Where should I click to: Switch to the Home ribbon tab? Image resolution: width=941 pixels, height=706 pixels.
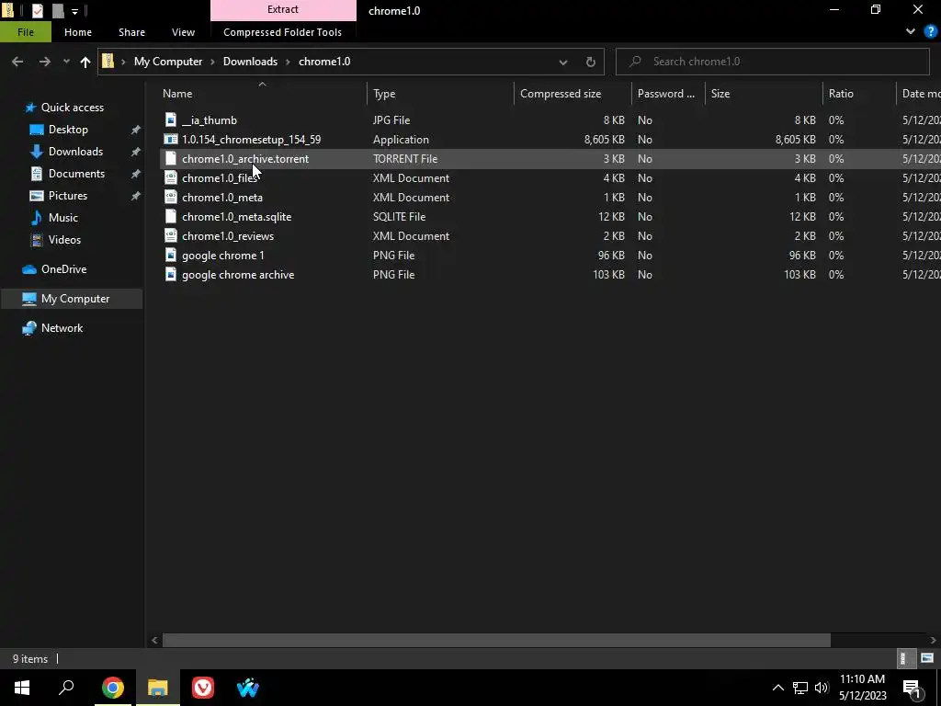point(78,32)
